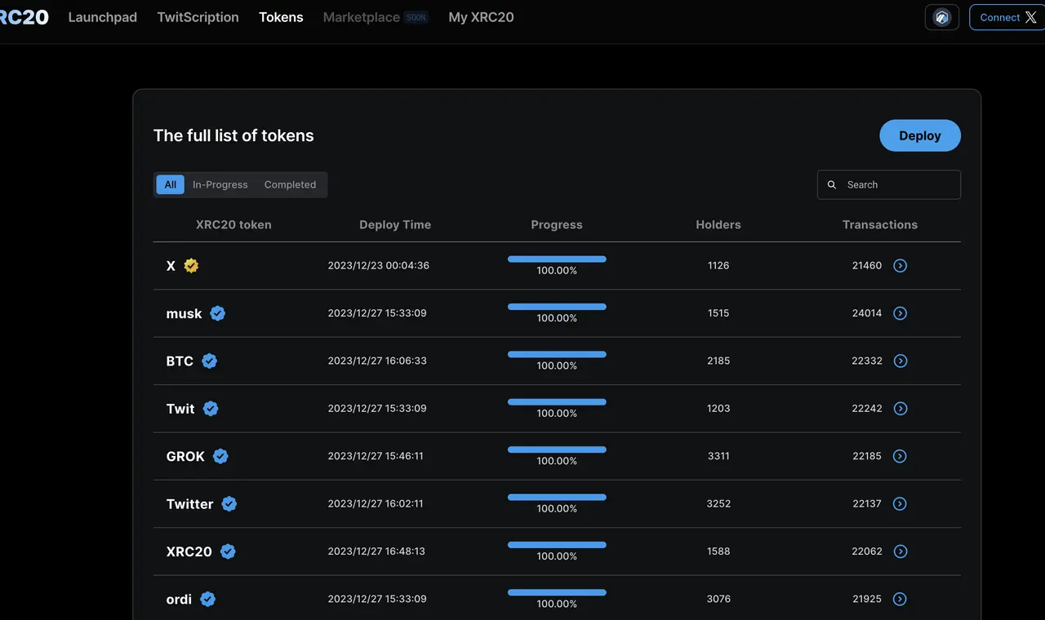1045x620 pixels.
Task: Click the XRC20 logo in the header
Action: pos(24,17)
